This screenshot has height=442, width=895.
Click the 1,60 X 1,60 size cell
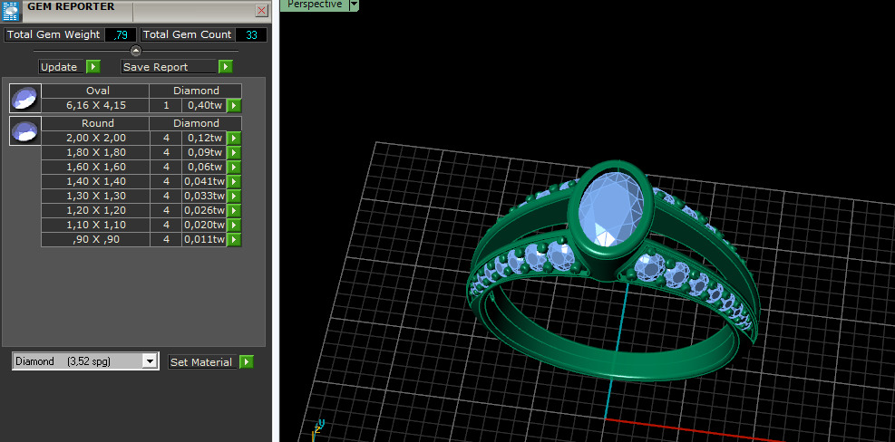click(95, 167)
